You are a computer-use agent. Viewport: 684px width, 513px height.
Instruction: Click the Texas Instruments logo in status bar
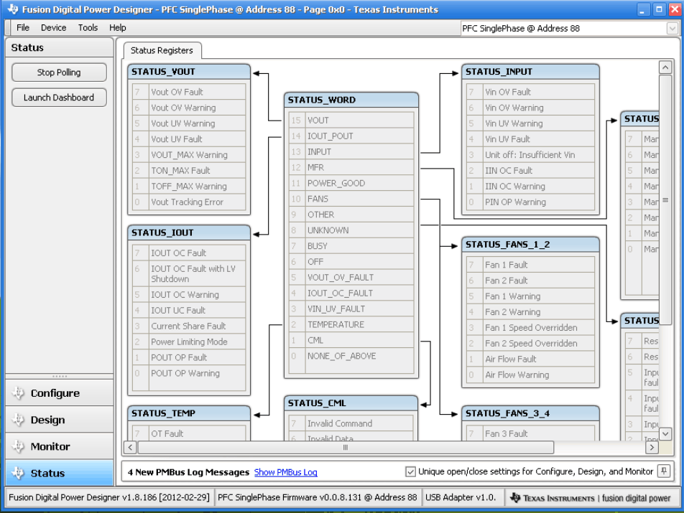click(x=516, y=498)
